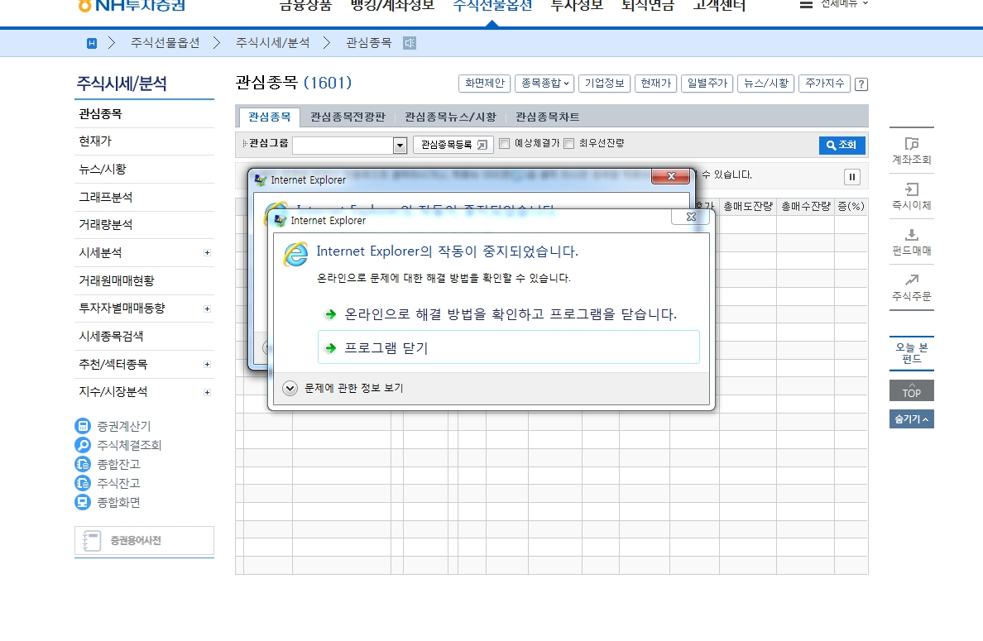Enable the 예상체결가 checkbox

pos(504,144)
